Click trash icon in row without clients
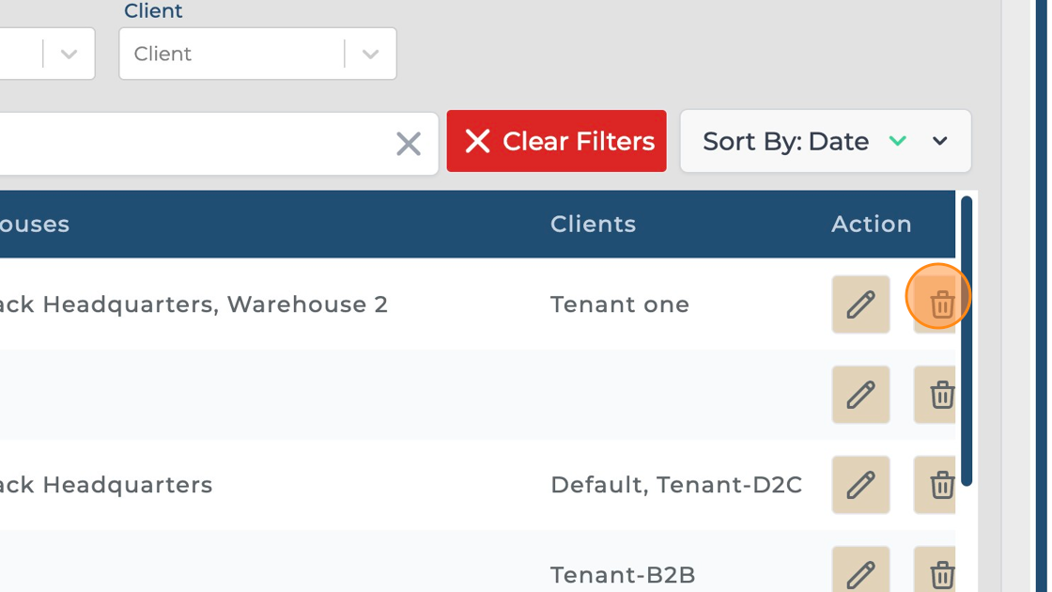Screen dimensions: 1052x592 (939, 395)
